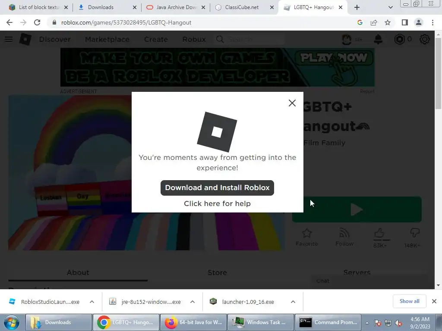The height and width of the screenshot is (331, 442).
Task: Select the Servers tab
Action: point(357,272)
